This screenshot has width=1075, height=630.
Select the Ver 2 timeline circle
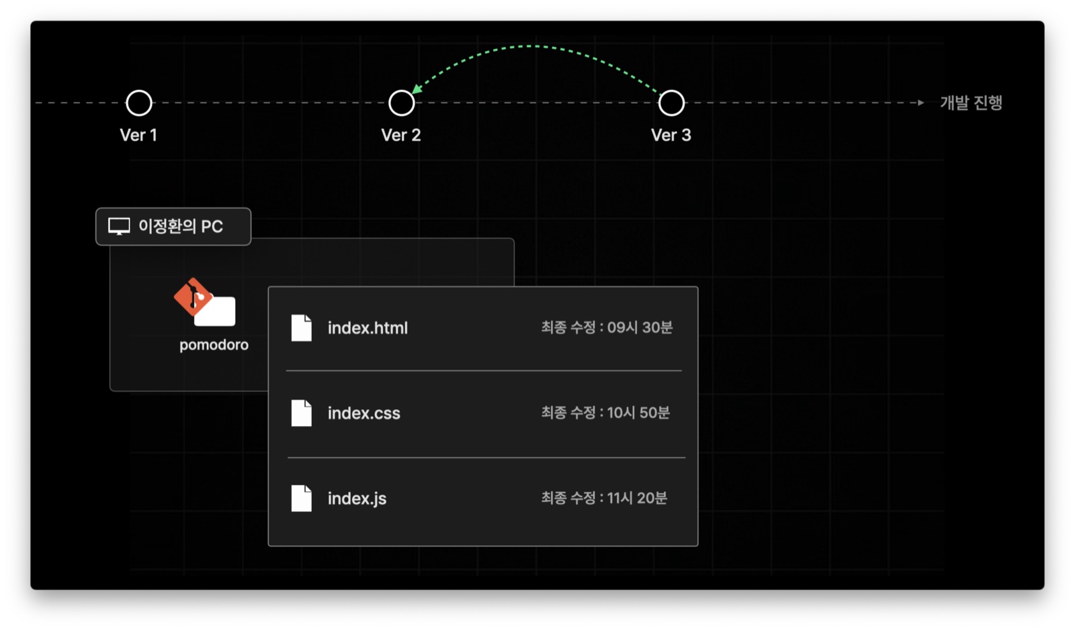click(x=402, y=103)
